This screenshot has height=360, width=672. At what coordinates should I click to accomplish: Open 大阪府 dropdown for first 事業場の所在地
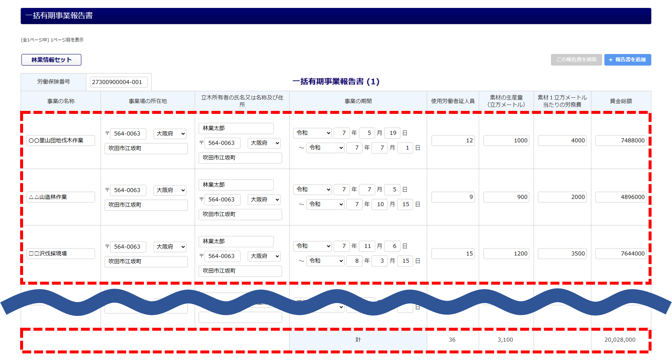(170, 134)
